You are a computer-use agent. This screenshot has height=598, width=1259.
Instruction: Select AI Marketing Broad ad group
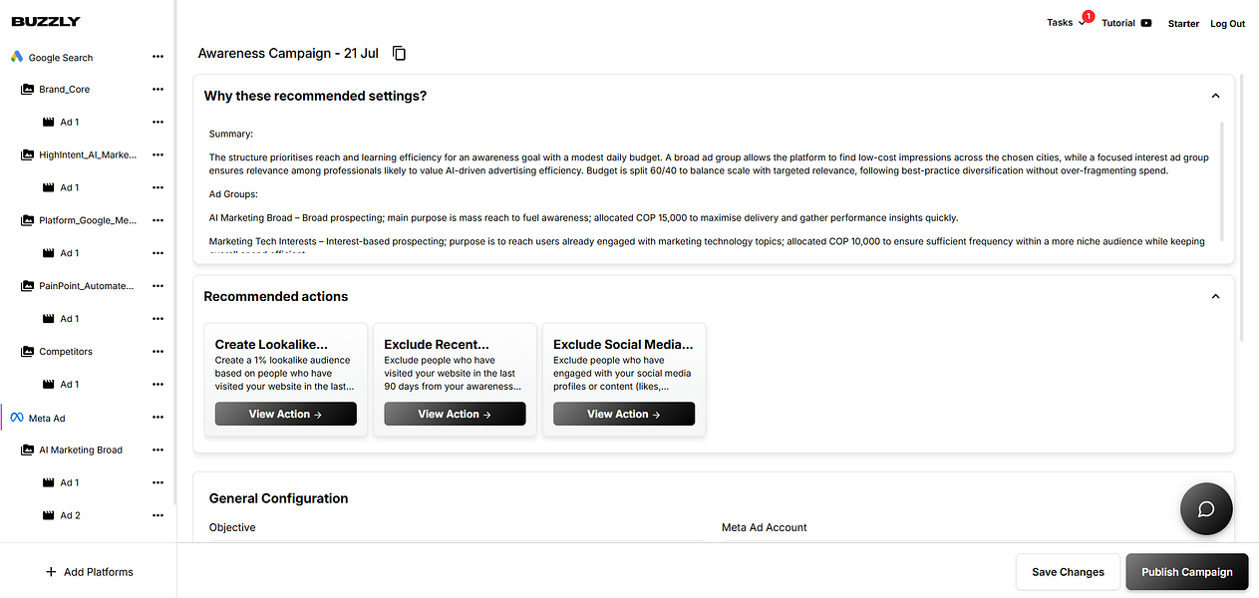pyautogui.click(x=81, y=450)
